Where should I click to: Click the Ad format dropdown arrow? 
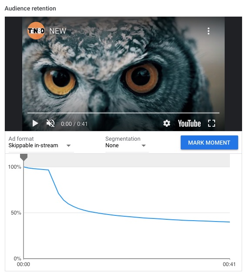click(x=68, y=145)
